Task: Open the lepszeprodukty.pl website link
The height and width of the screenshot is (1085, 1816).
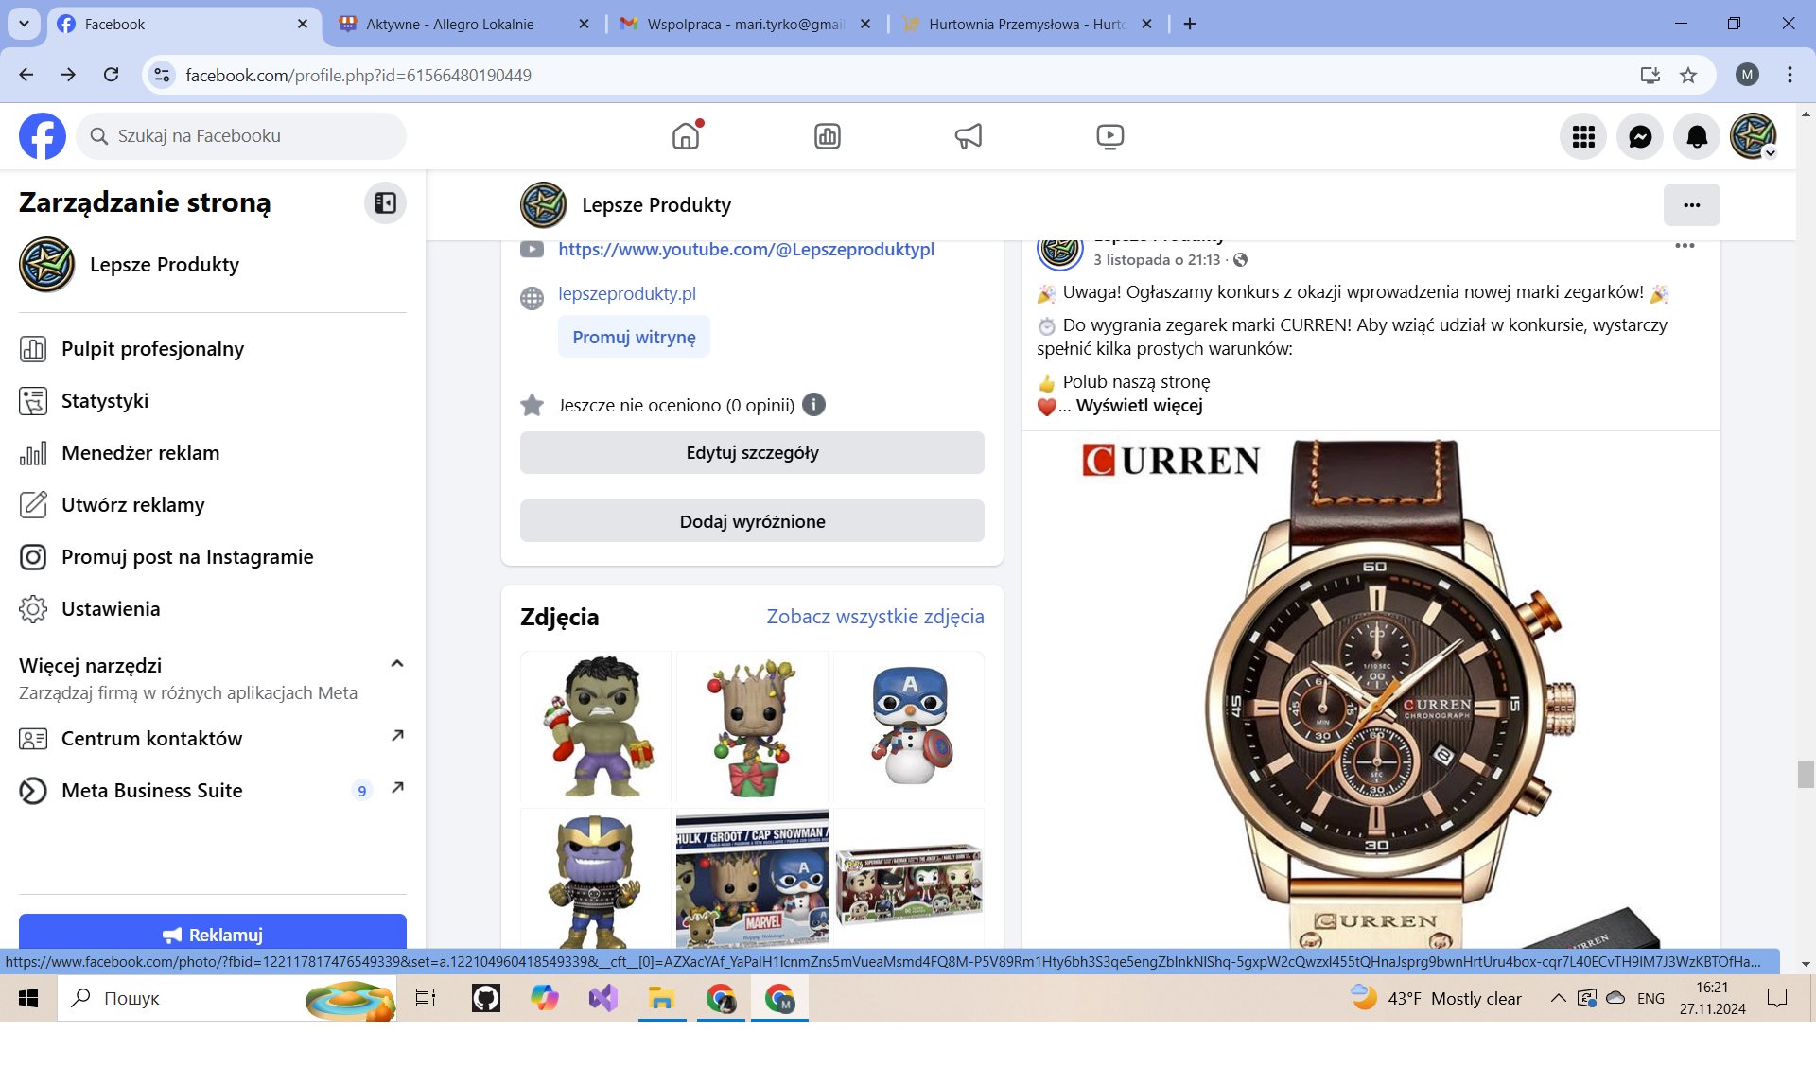Action: coord(627,294)
